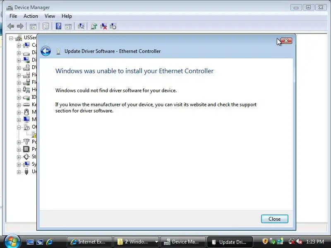Click the Close button in Update Driver dialog
Viewport: 331px width, 248px height.
click(x=274, y=219)
